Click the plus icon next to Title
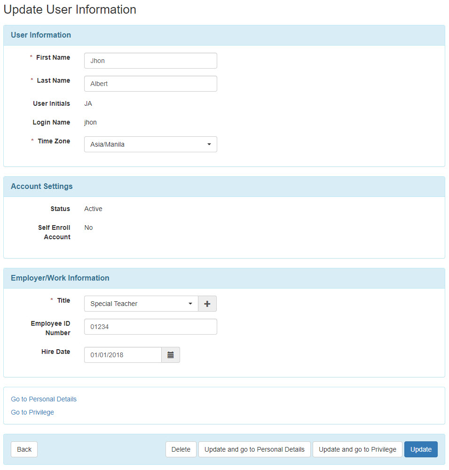Screen dimensions: 449x470 click(x=207, y=304)
